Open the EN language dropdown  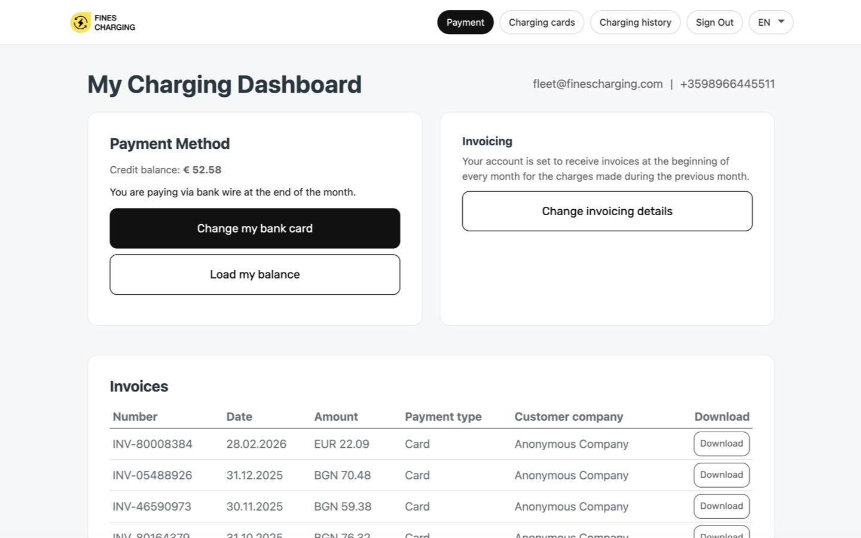coord(770,22)
